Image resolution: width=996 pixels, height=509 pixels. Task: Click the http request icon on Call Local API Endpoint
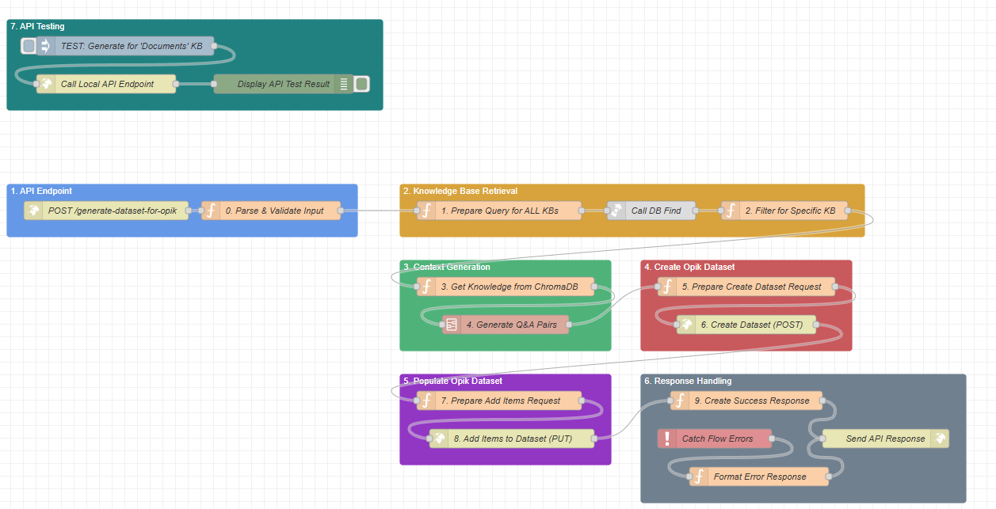click(46, 84)
